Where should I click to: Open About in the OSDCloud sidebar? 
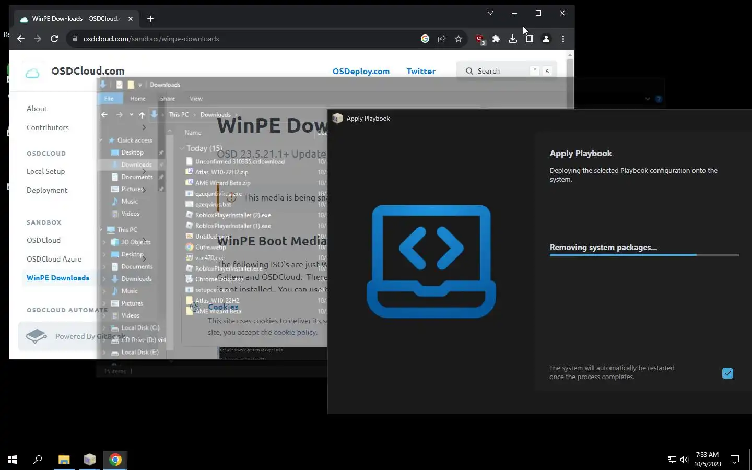(37, 109)
